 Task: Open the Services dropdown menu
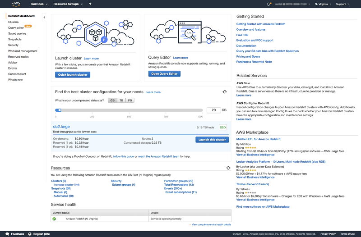[x=39, y=4]
